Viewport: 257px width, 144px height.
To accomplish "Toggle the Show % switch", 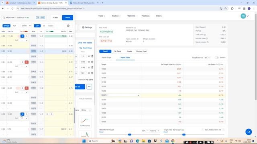I will pos(217,58).
